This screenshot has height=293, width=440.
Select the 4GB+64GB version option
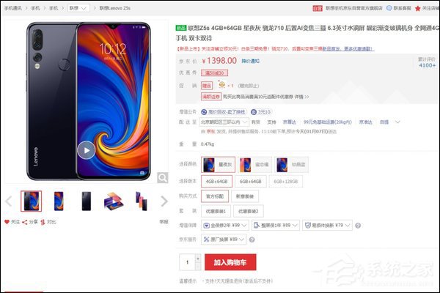216,182
